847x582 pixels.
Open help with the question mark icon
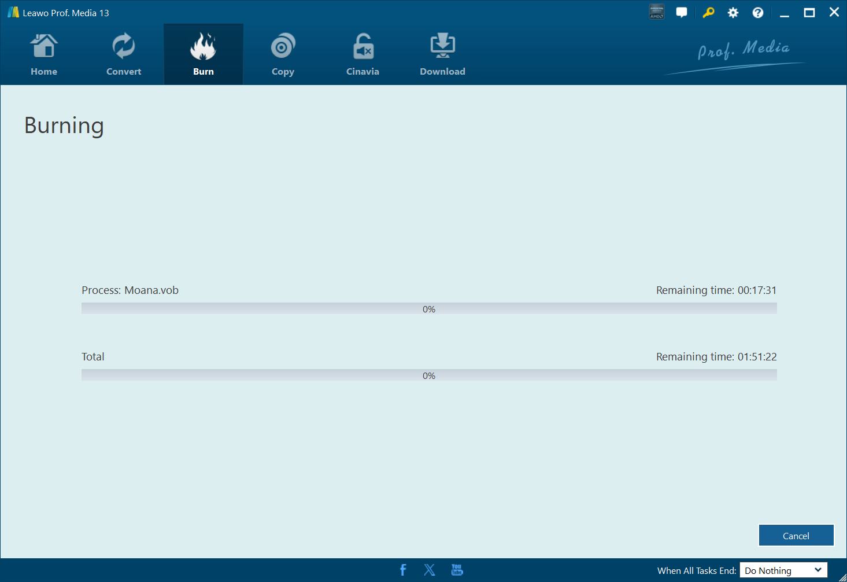coord(758,12)
